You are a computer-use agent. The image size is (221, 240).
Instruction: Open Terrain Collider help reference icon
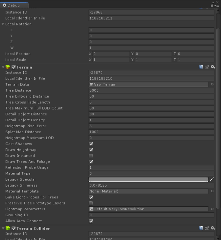pos(201,228)
